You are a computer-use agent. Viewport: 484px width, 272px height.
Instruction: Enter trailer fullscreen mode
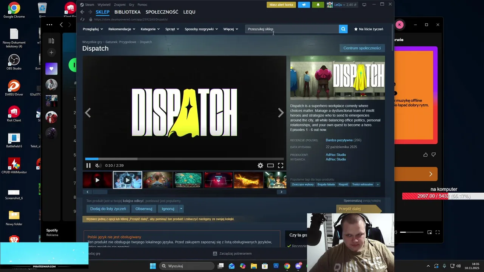(x=281, y=165)
